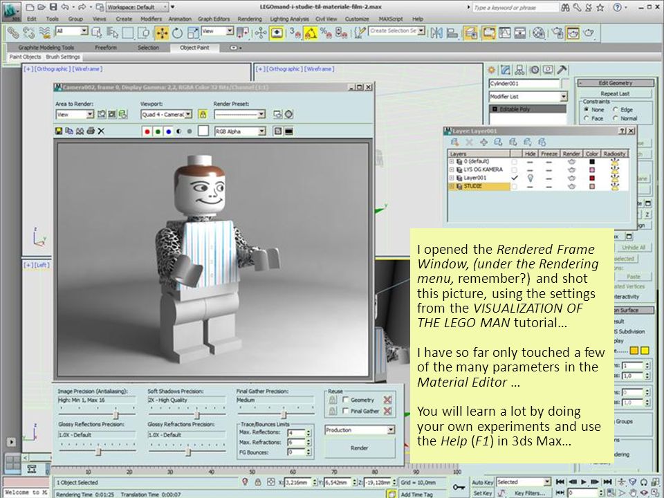
Task: Click the Cylinder001 object name field
Action: pos(524,84)
